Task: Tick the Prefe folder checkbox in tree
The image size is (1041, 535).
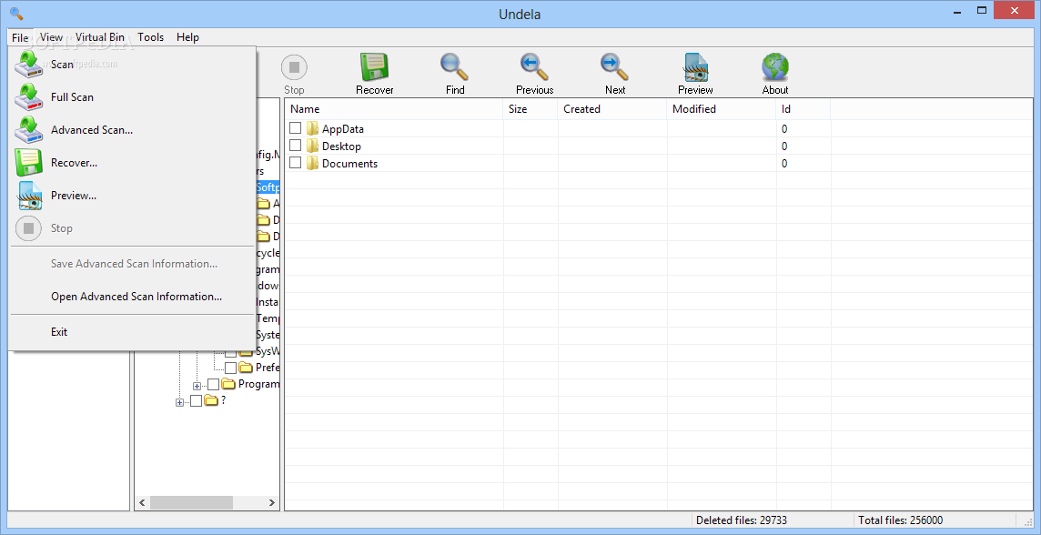Action: [x=230, y=367]
